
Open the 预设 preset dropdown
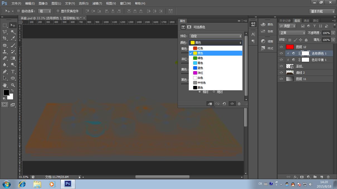[216, 36]
